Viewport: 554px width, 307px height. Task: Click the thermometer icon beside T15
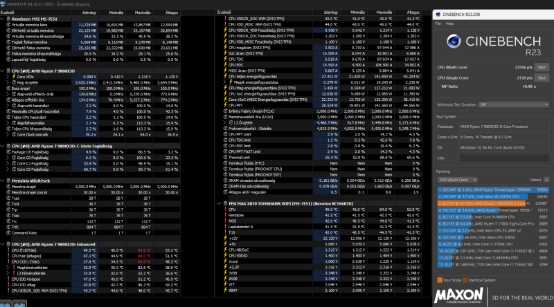[x=225, y=232]
